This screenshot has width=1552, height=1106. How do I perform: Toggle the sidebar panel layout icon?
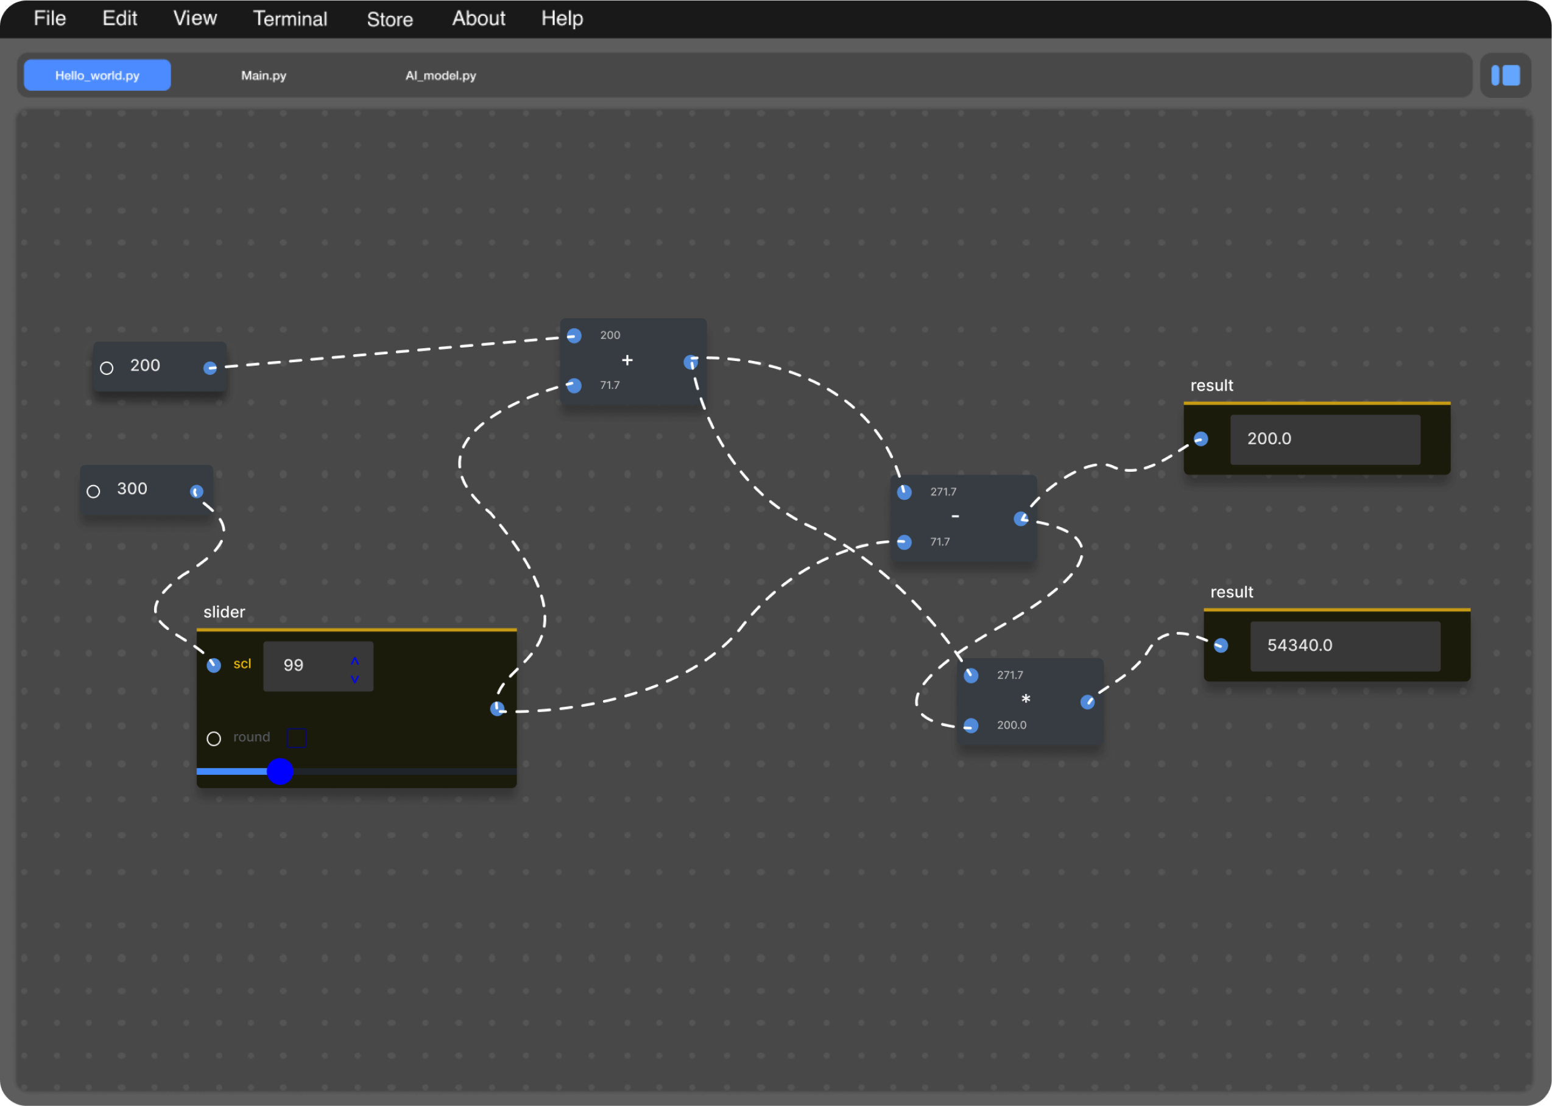[x=1505, y=75]
